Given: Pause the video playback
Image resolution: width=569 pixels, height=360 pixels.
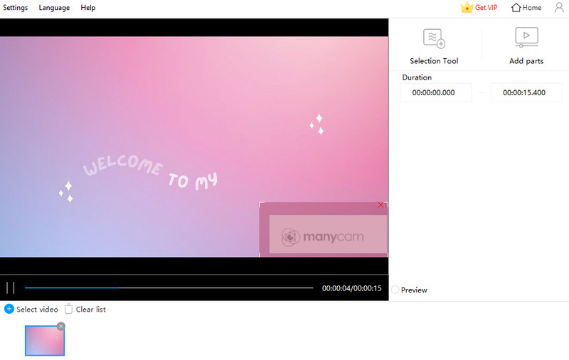Looking at the screenshot, I should point(11,288).
